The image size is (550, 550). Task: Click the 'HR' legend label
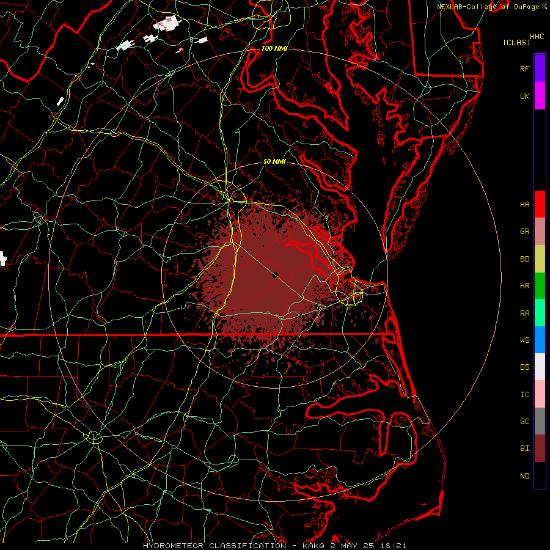click(524, 286)
